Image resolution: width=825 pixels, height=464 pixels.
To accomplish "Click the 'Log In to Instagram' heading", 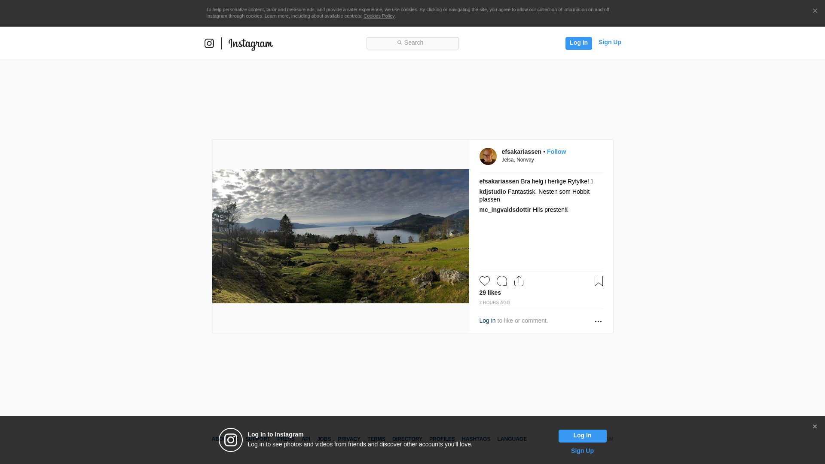I will [275, 434].
